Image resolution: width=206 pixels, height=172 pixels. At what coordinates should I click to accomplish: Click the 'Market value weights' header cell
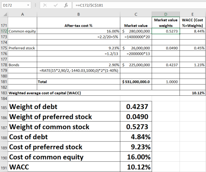166,22
